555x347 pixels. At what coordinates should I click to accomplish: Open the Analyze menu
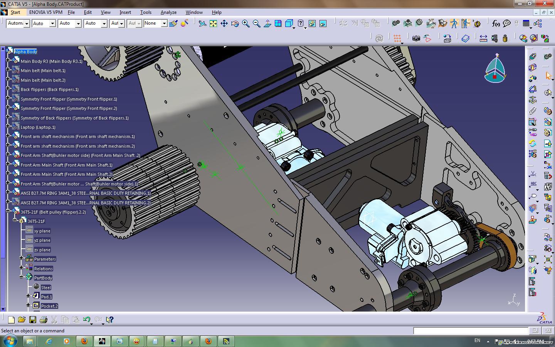168,12
